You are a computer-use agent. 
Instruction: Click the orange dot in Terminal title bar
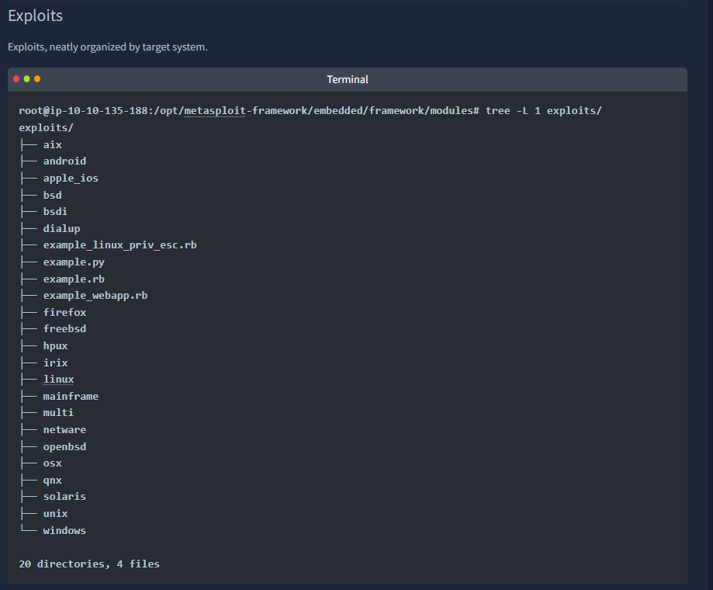[37, 79]
